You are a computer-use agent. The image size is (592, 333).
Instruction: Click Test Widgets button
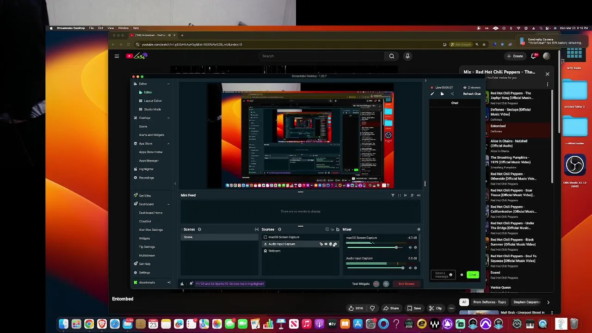(361, 284)
